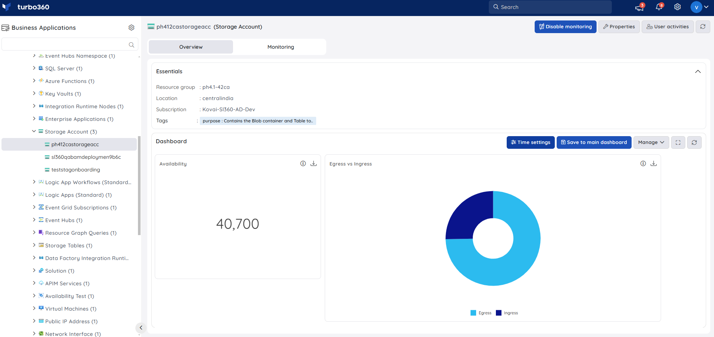Screen dimensions: 714x337
Task: Show info for Egress vs Ingress widget
Action: click(x=643, y=164)
